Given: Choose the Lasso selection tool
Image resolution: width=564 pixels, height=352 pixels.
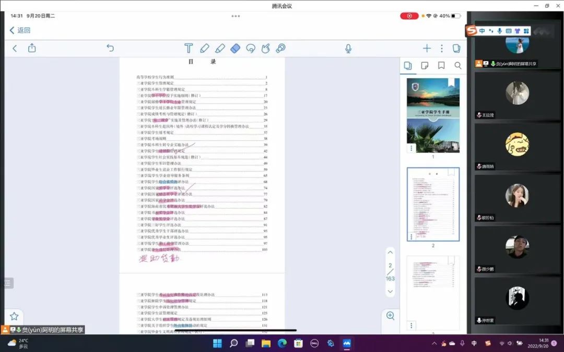Looking at the screenshot, I should [x=251, y=48].
